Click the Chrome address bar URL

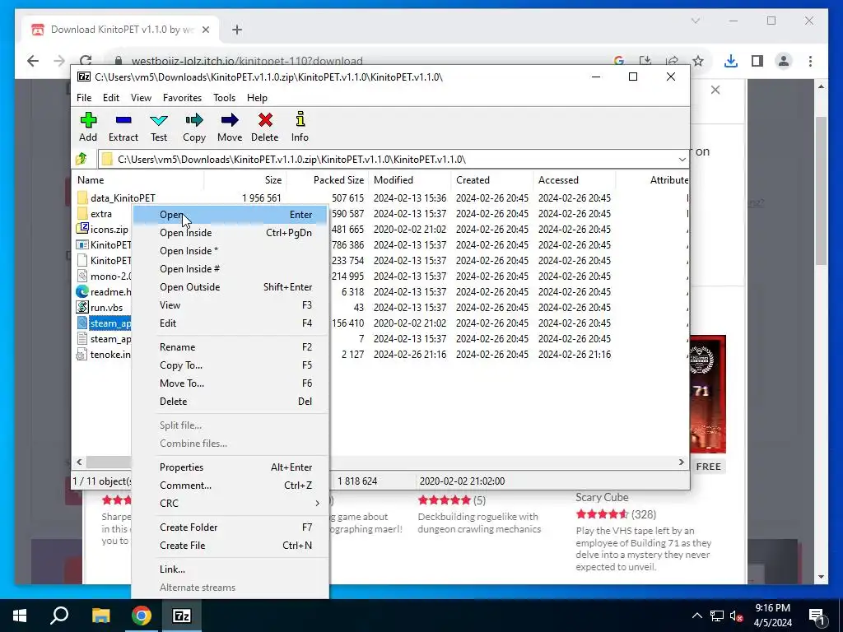point(247,61)
